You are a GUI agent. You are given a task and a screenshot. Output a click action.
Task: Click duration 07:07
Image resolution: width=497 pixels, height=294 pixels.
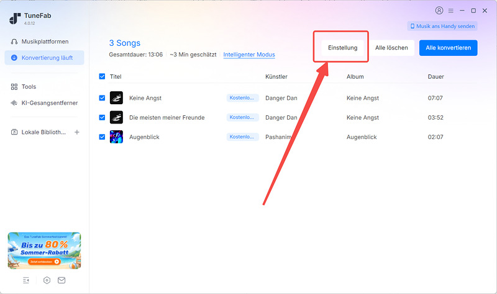click(x=435, y=98)
